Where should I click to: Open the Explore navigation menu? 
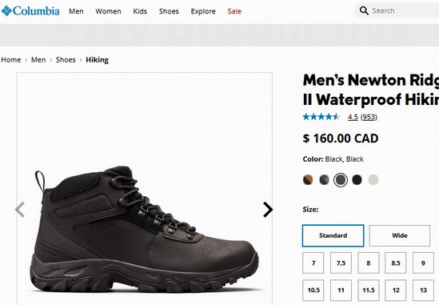pyautogui.click(x=203, y=11)
